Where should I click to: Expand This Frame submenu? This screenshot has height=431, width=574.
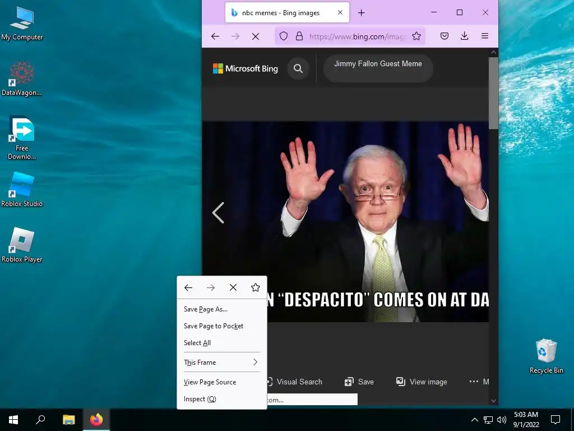pos(222,363)
